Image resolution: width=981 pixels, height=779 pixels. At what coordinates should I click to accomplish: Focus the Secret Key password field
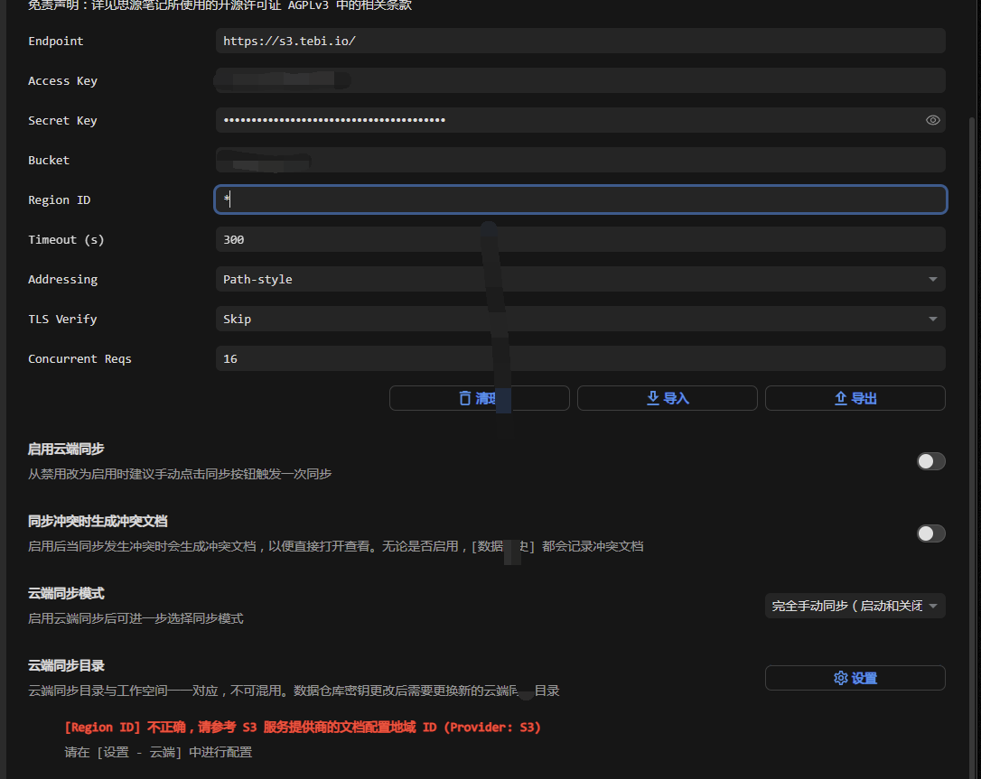tap(580, 120)
